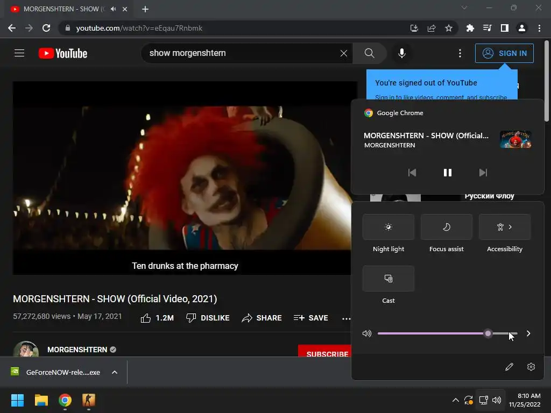Viewport: 551px width, 413px height.
Task: Open the MORGENSHTERN channel name link
Action: point(77,350)
